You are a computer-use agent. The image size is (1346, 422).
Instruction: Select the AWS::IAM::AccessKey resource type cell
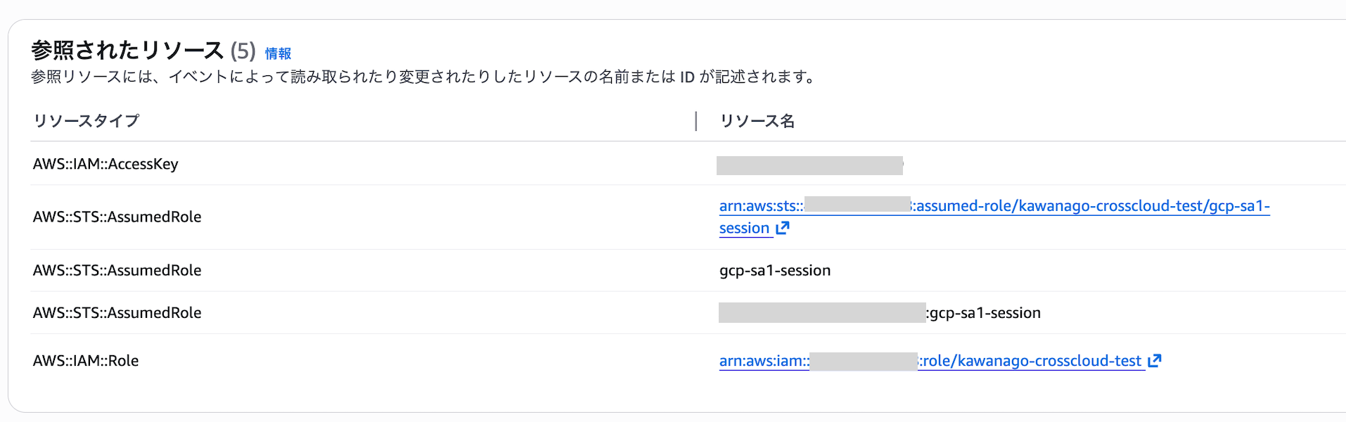(x=105, y=164)
